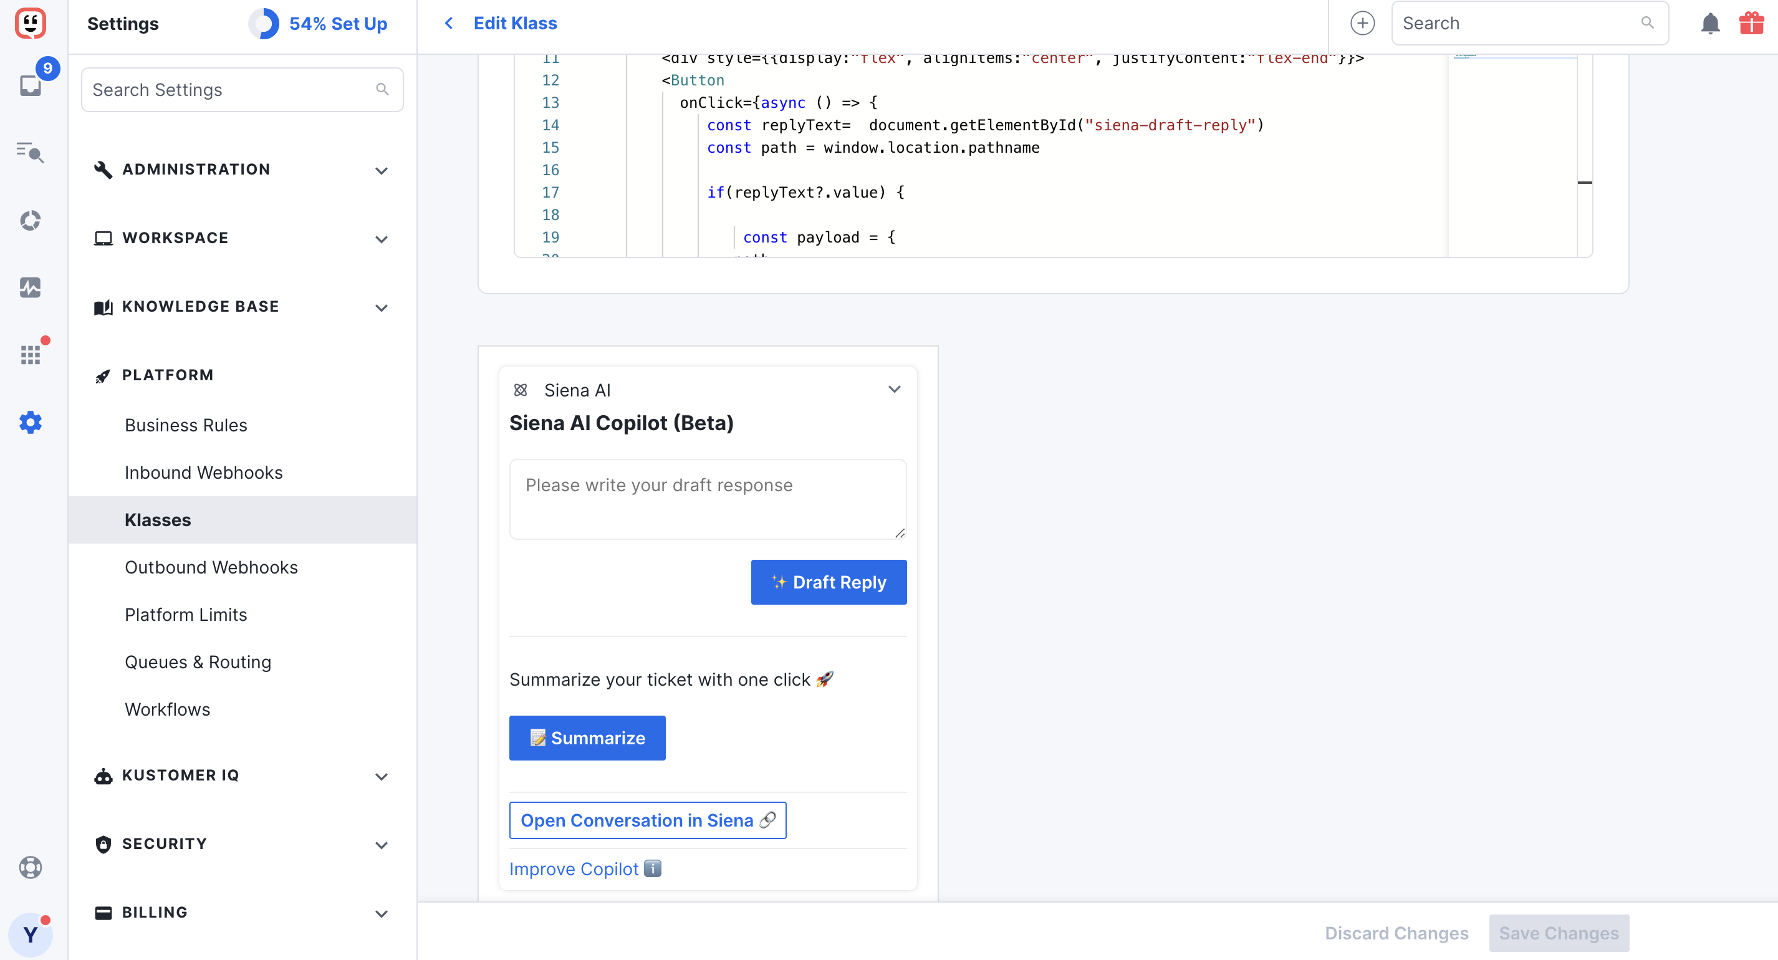Open the search list sidebar icon
Viewport: 1778px width, 960px height.
(x=31, y=152)
